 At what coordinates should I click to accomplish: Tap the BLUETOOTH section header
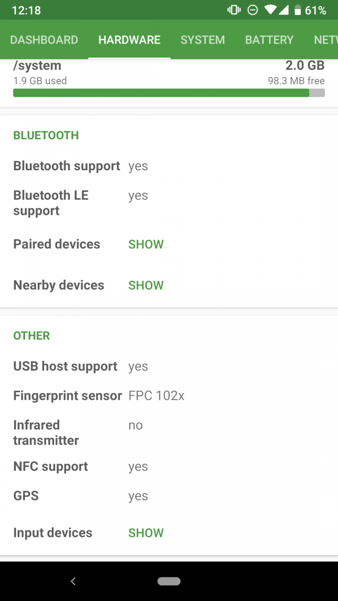[x=46, y=135]
